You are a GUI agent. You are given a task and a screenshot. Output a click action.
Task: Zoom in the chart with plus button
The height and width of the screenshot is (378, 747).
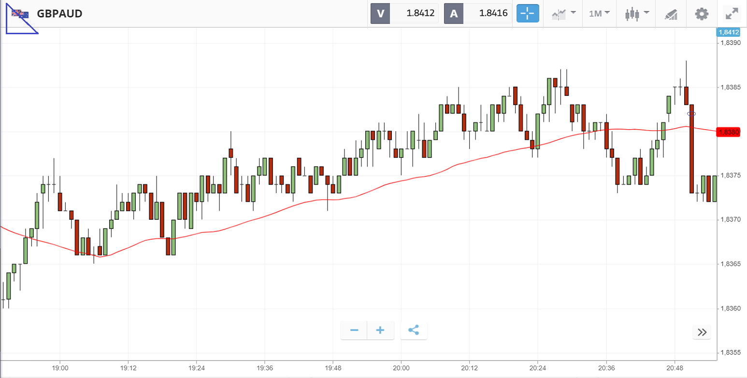click(x=380, y=330)
